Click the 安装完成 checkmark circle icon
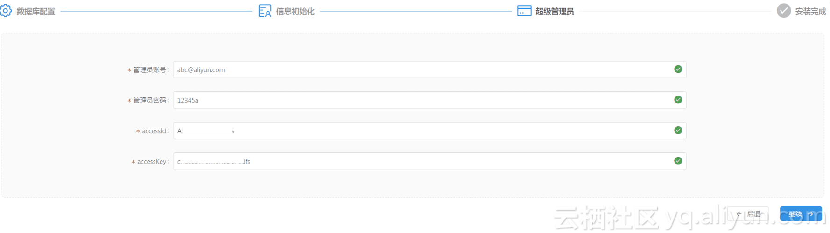This screenshot has height=233, width=830. pos(783,11)
